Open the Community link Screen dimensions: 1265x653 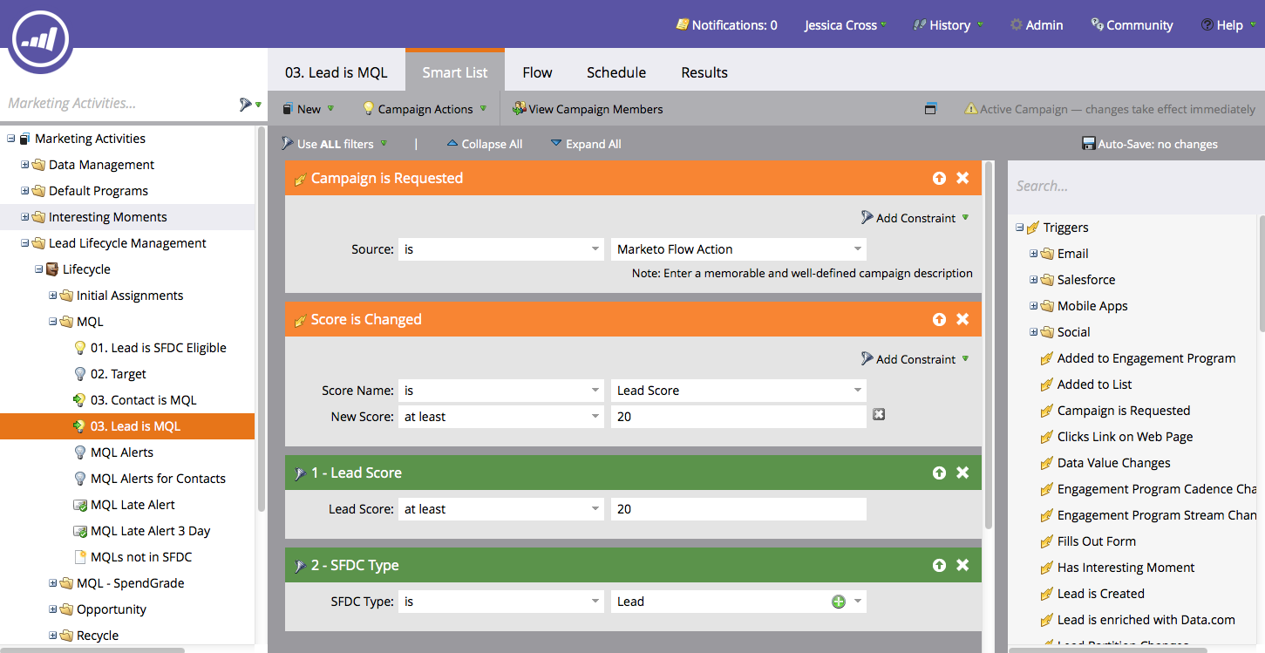(1132, 25)
